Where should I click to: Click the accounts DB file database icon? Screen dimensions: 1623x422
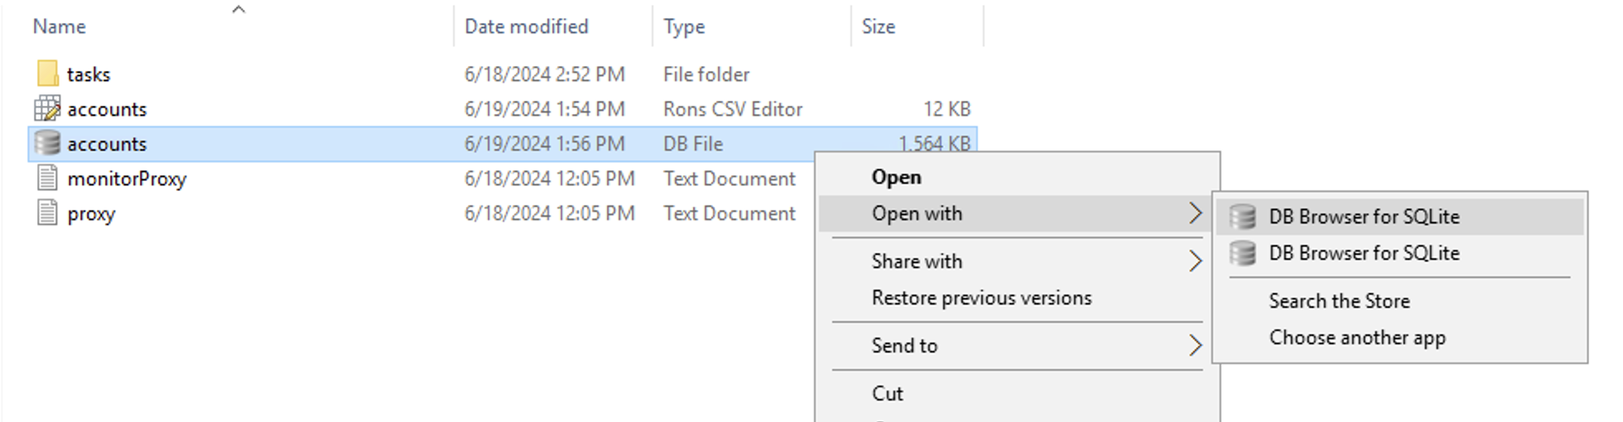[48, 143]
